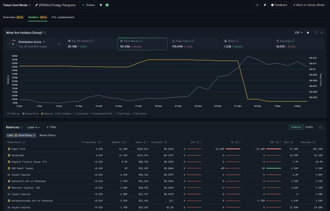Screen dimensions: 330x211
Task: Click Reset Filters
Action: coord(48,136)
